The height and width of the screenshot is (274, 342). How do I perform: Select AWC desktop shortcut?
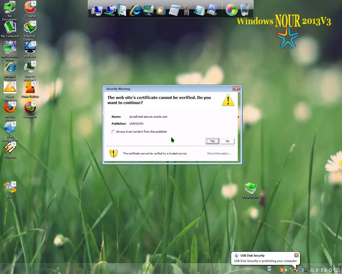point(10,190)
